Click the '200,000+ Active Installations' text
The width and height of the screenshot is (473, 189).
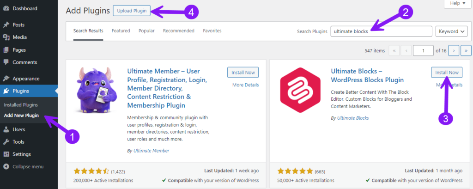point(103,181)
